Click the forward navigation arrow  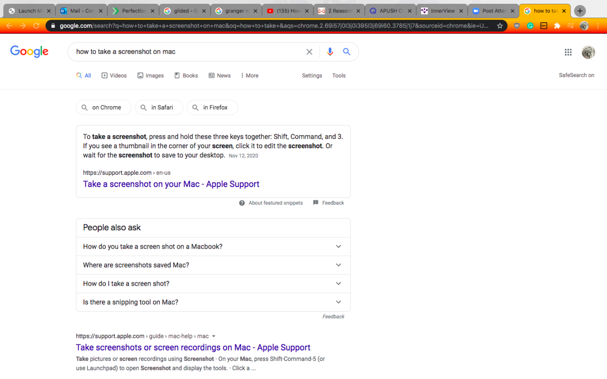(22, 26)
